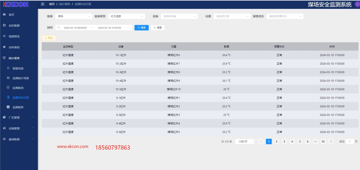Viewport: 360px width, 170px height.
Task: Click the 实时曲线 sidebar icon
Action: 4,47
